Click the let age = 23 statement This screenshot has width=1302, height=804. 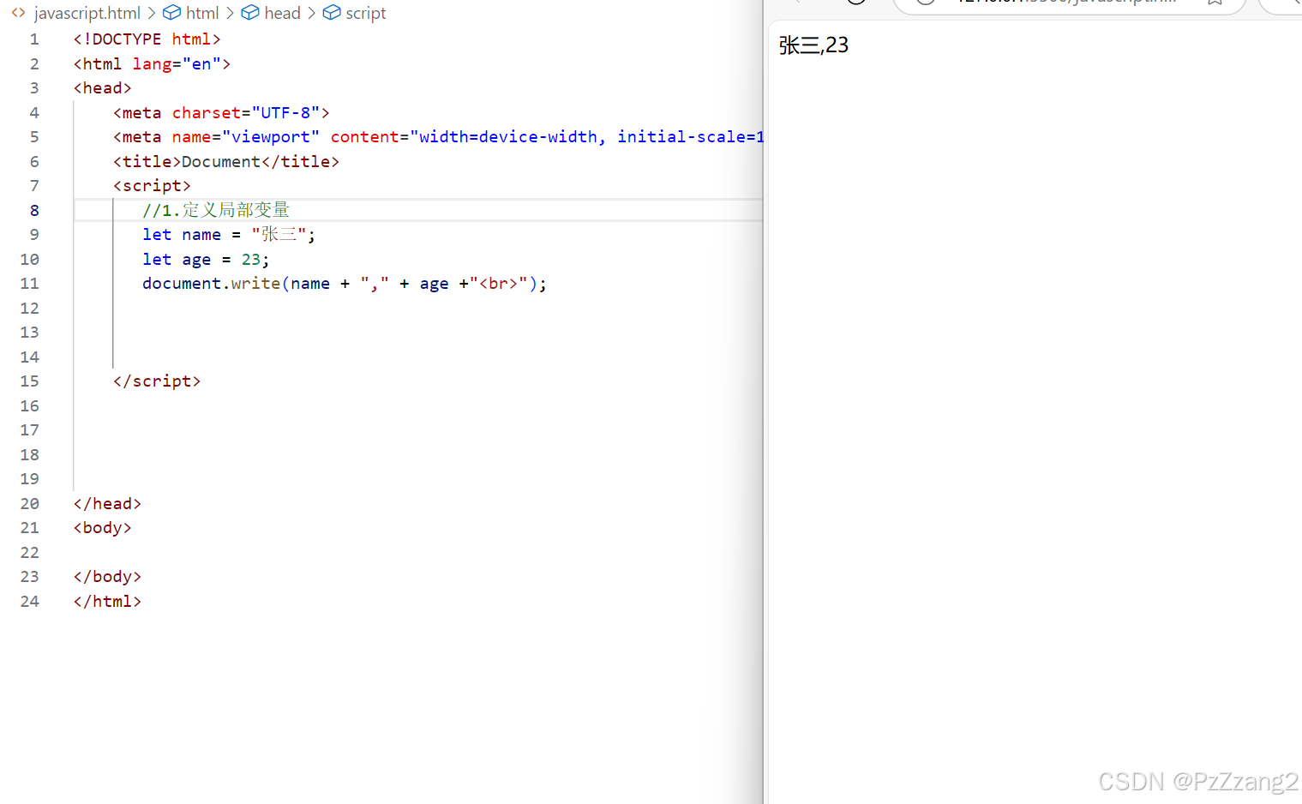click(x=206, y=260)
